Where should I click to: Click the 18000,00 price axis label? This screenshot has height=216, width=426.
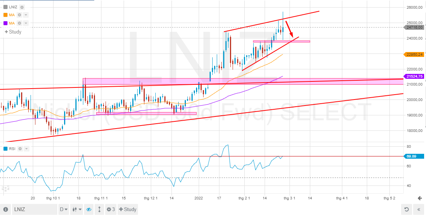pyautogui.click(x=415, y=131)
